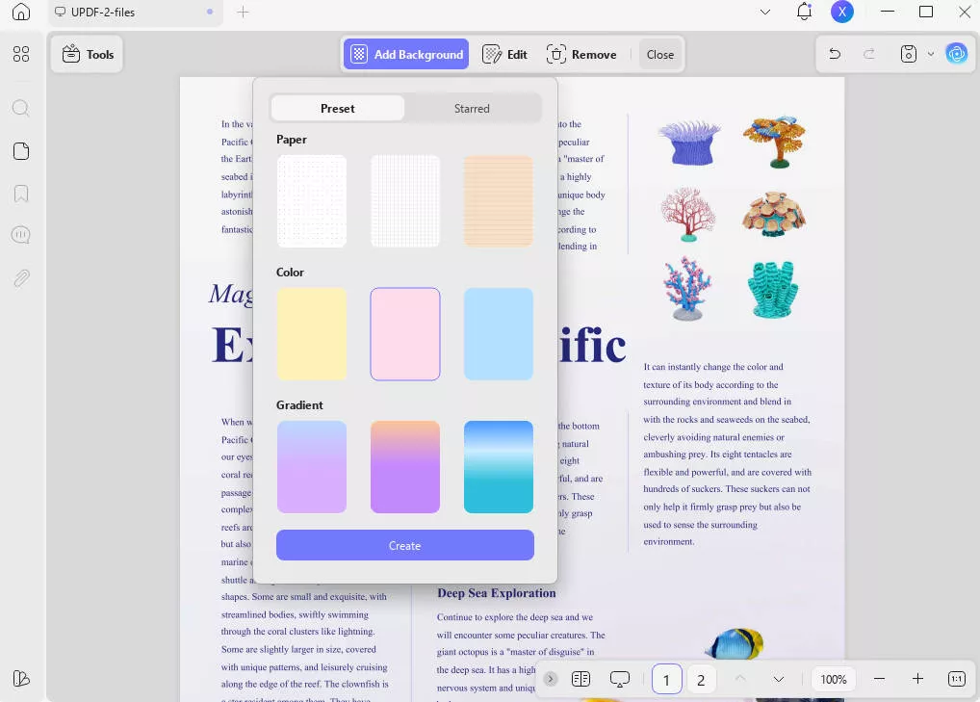Open the thumbnails grid sidebar icon
This screenshot has height=702, width=980.
(x=21, y=55)
